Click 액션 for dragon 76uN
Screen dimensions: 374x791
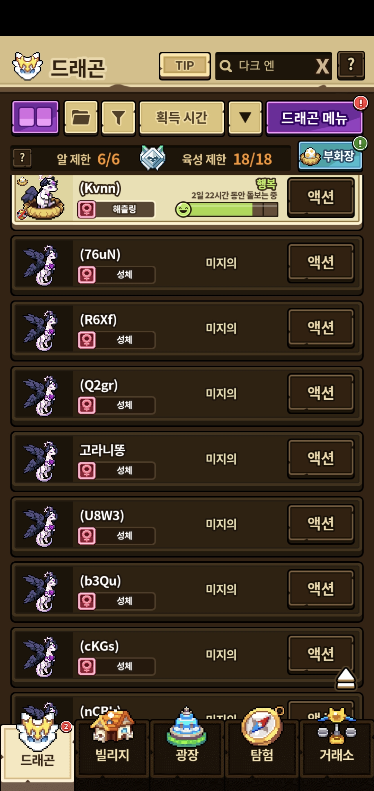[x=321, y=262]
